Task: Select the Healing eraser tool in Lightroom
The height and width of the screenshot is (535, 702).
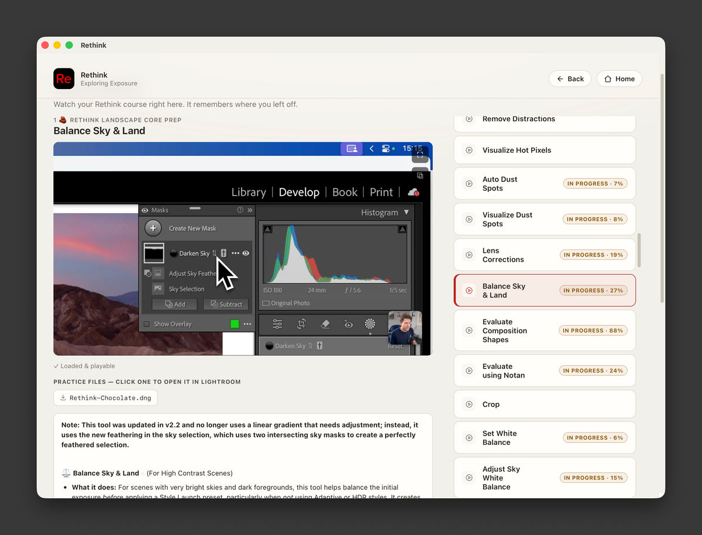Action: [x=325, y=324]
